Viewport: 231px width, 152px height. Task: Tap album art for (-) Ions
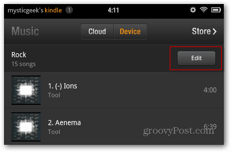click(x=26, y=90)
